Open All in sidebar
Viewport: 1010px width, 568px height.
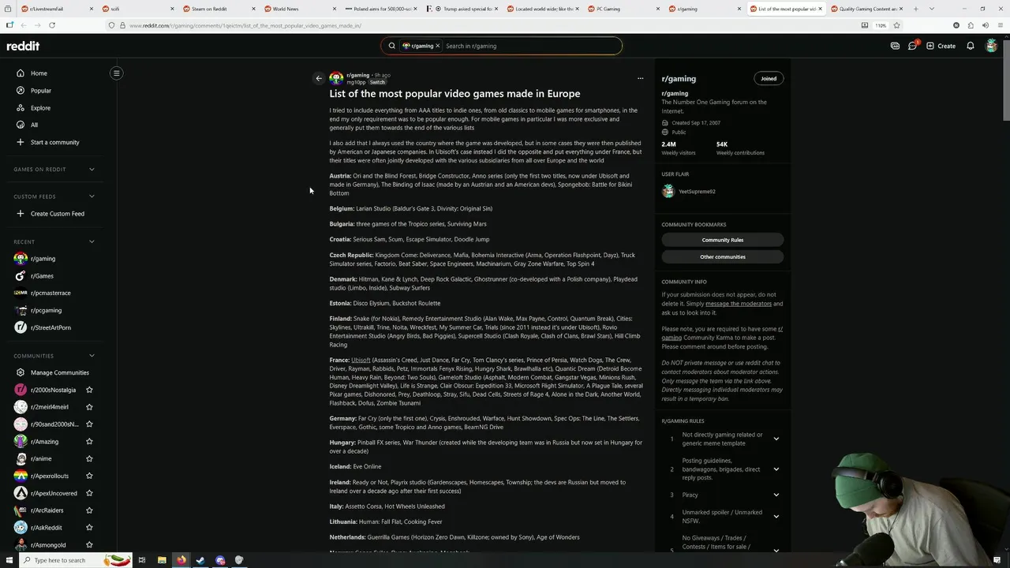(34, 125)
